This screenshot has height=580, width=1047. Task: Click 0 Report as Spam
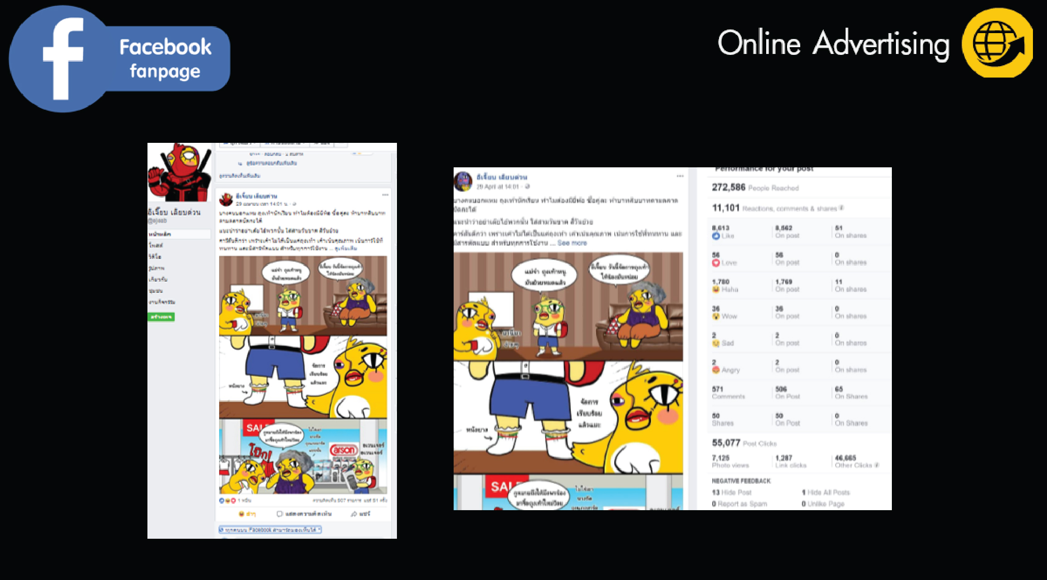(739, 504)
